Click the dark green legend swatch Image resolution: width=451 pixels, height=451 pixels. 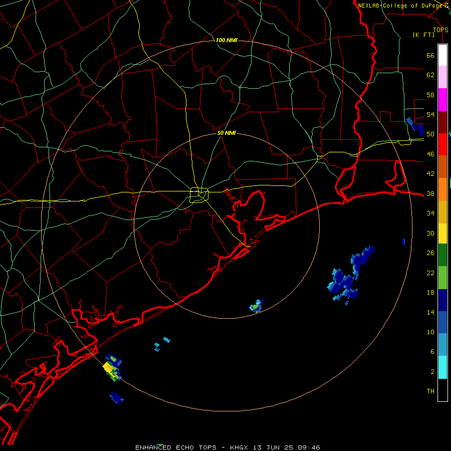click(x=442, y=255)
